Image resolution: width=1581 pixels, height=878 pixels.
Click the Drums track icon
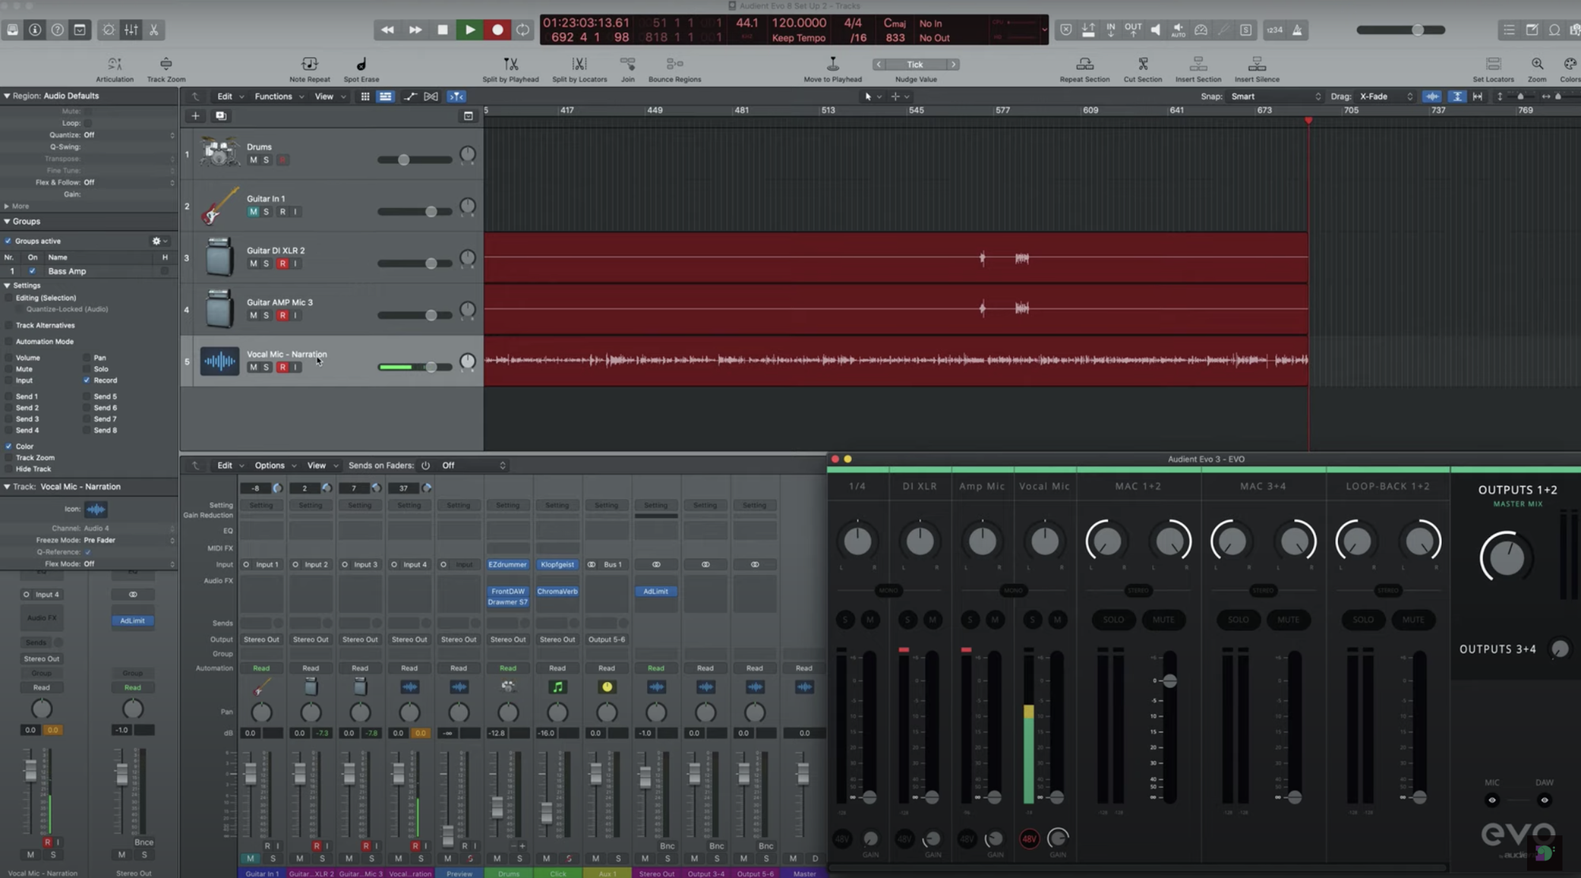point(219,152)
